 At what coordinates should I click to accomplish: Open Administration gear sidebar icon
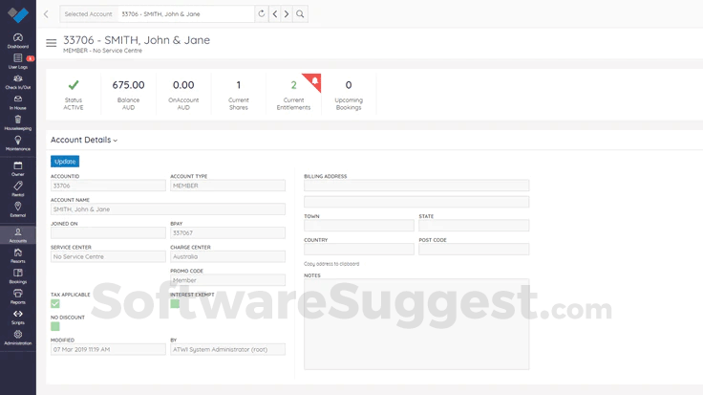point(18,338)
